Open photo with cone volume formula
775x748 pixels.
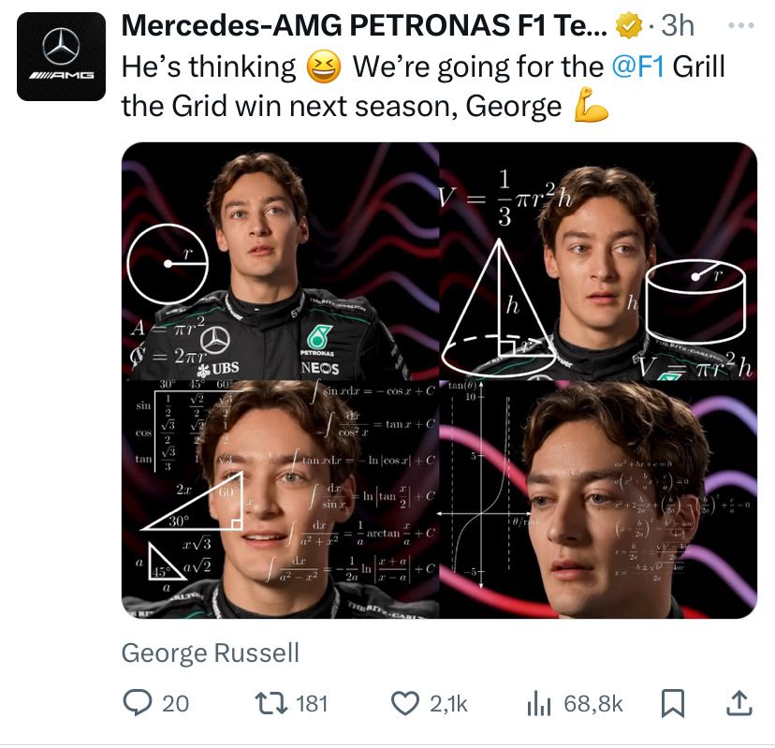click(598, 261)
